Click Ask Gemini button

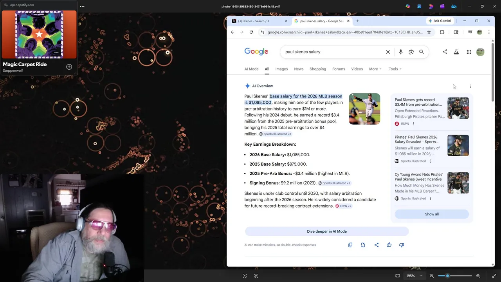tap(440, 21)
